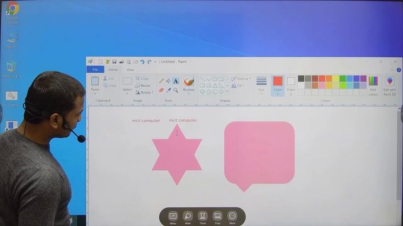This screenshot has height=226, width=403.
Task: Click the Paste clipboard icon
Action: pyautogui.click(x=95, y=81)
